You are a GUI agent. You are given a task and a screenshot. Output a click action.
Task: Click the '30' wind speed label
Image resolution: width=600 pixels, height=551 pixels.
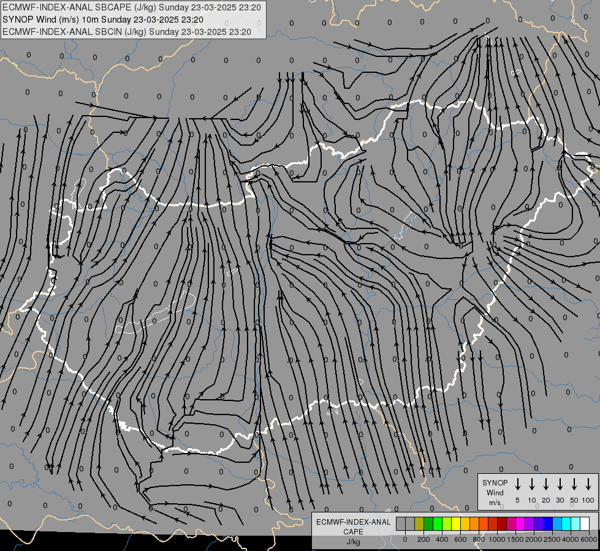560,500
